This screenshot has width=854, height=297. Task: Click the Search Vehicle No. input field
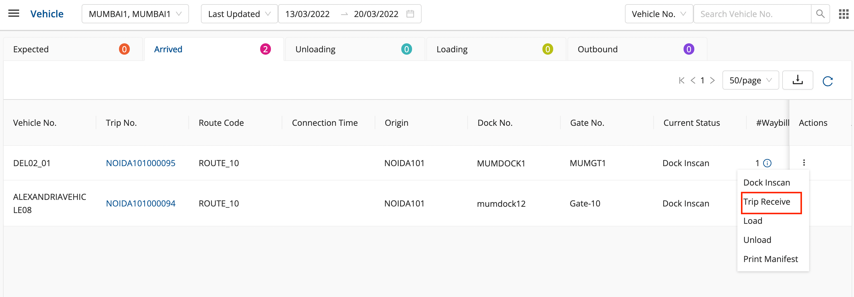[x=751, y=14]
